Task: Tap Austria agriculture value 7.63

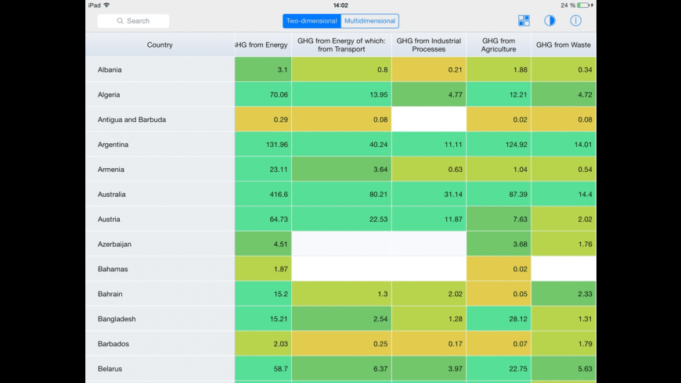Action: coord(499,219)
